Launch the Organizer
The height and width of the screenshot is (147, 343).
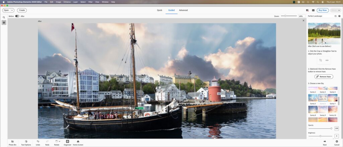tap(68, 143)
